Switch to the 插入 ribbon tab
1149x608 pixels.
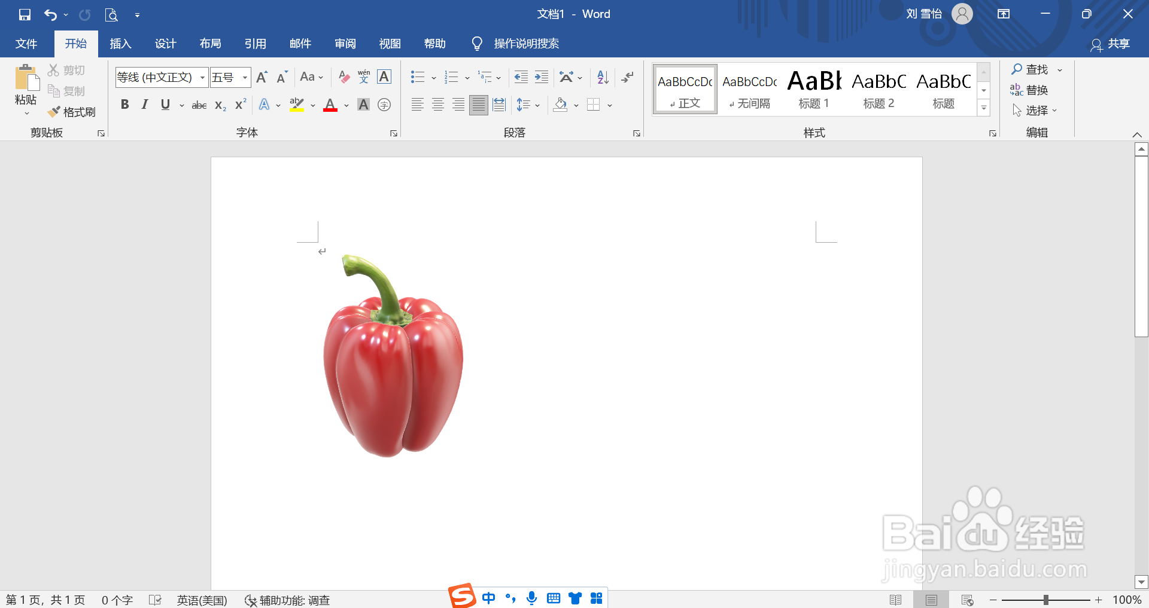120,43
